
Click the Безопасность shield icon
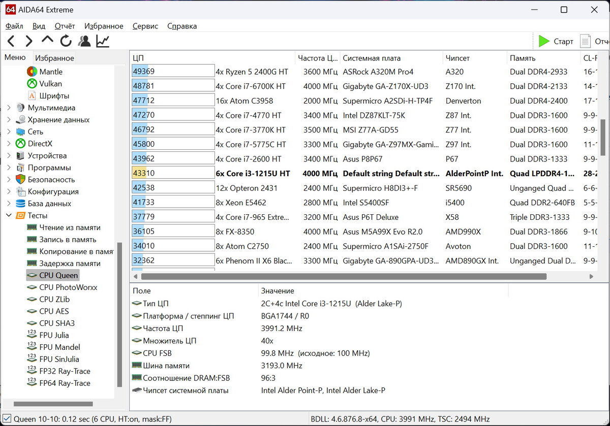[x=20, y=179]
